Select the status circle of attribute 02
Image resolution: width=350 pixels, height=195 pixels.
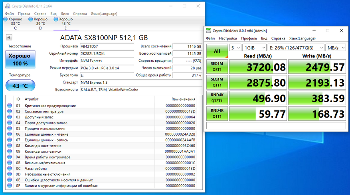point(9,111)
